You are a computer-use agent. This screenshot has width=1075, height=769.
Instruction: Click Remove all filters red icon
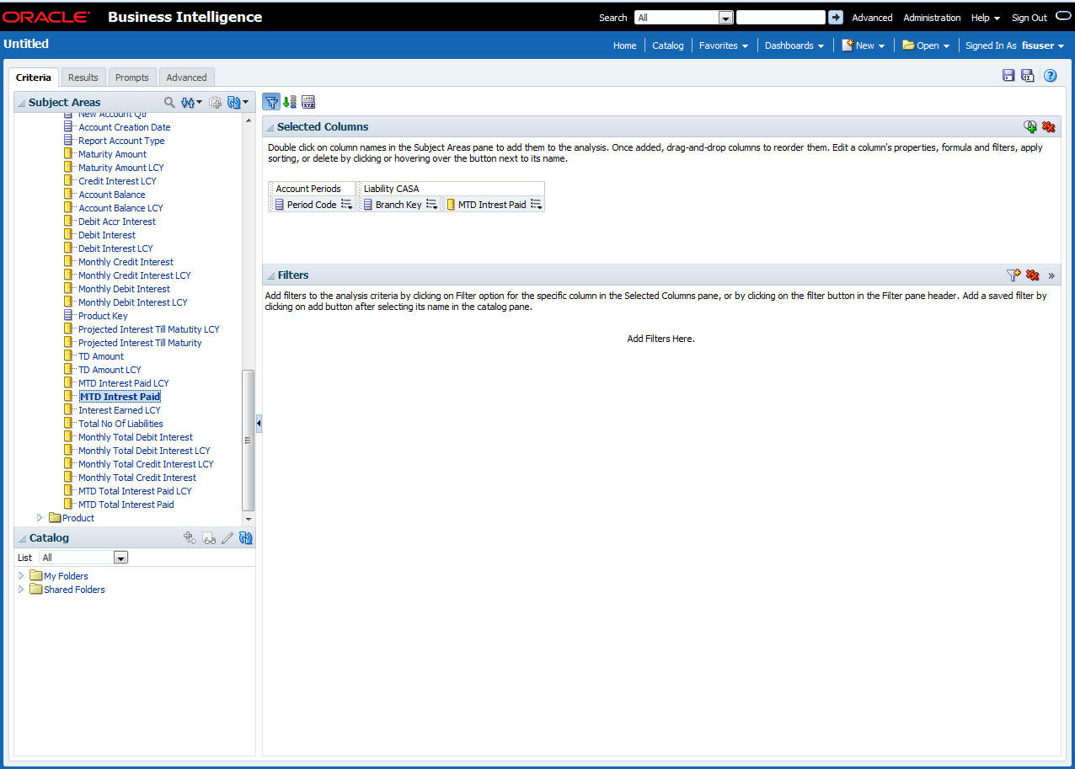click(x=1033, y=275)
